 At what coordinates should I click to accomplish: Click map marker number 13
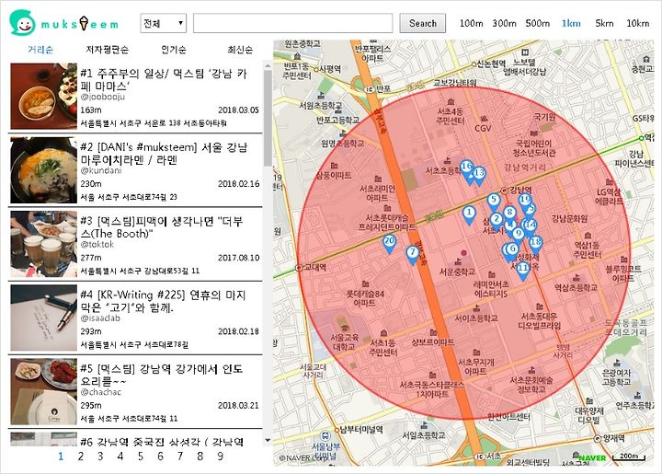pyautogui.click(x=479, y=175)
